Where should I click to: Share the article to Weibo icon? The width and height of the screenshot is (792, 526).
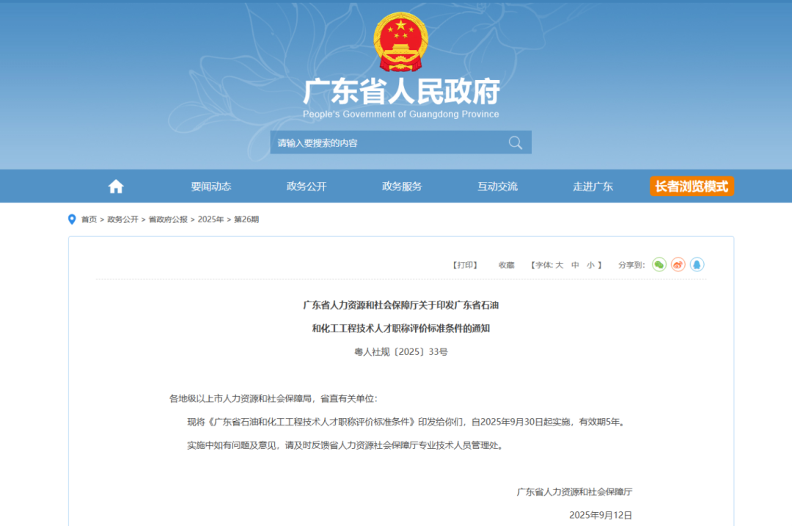pos(677,264)
